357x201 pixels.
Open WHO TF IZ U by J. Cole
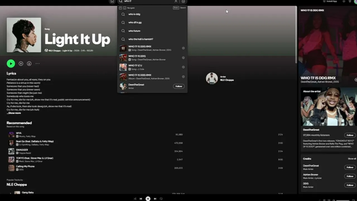tap(152, 67)
